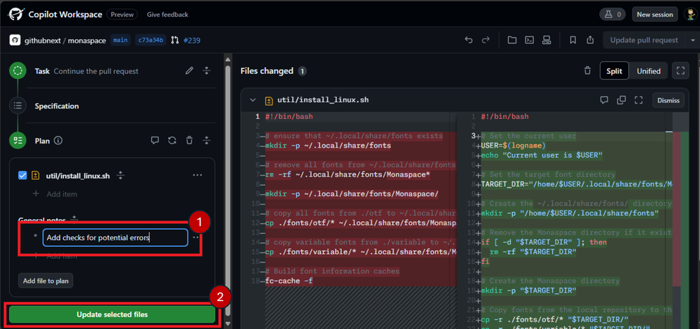Click the file icon beside util/install_linux.sh in plan

(x=36, y=176)
